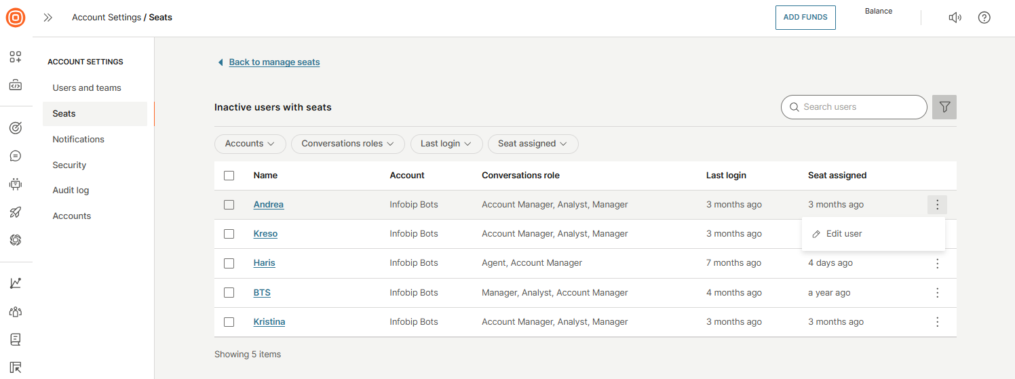
Task: Open the rocket icon in sidebar
Action: tap(16, 212)
